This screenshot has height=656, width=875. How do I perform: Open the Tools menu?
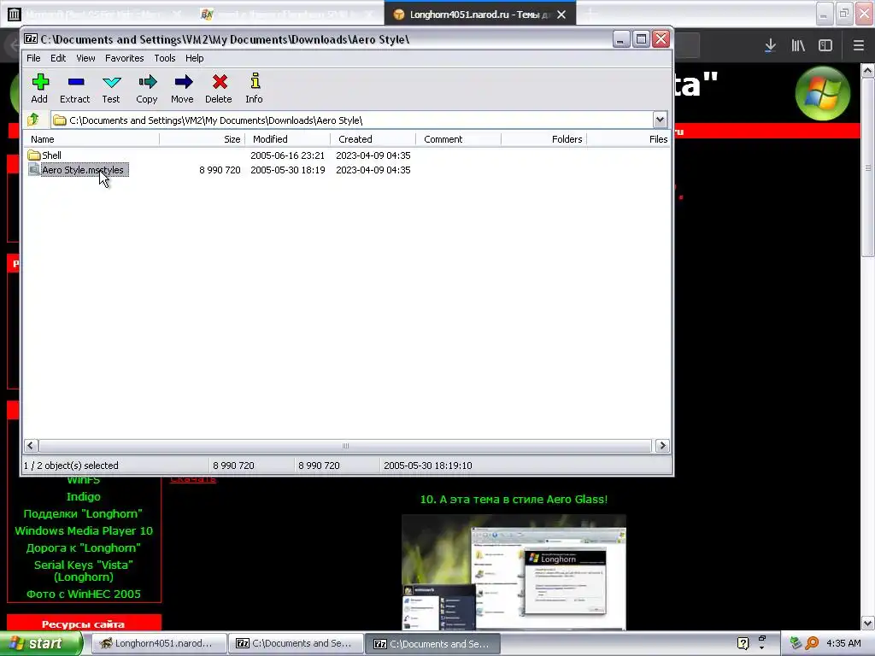[x=165, y=58]
